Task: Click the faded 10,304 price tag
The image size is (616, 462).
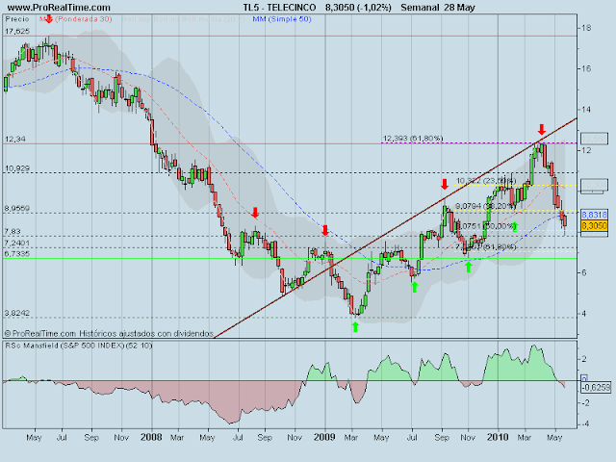Action: coord(594,185)
